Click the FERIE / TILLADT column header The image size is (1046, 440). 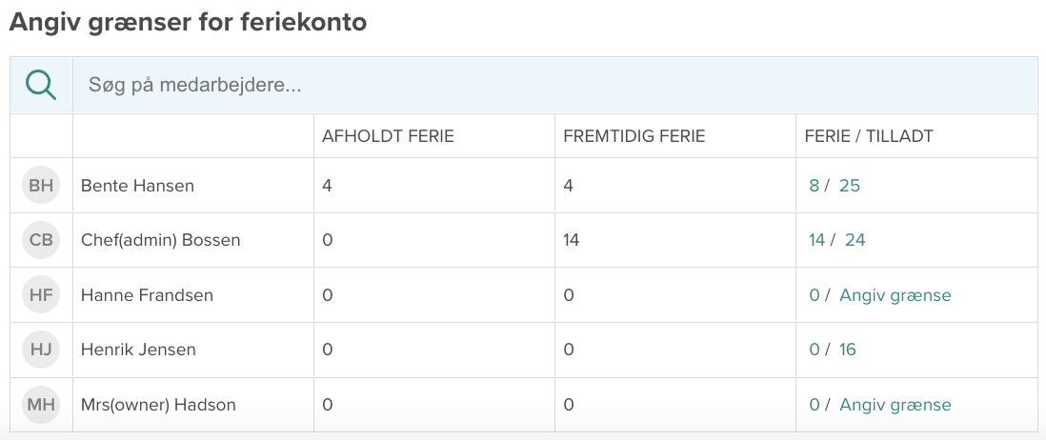(869, 136)
